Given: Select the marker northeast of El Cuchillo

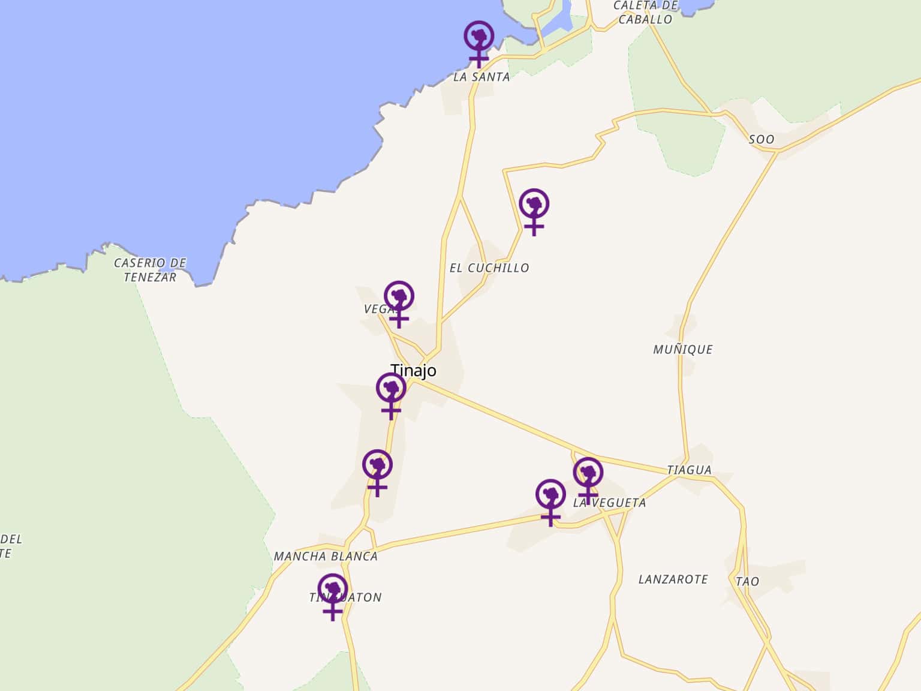Looking at the screenshot, I should (x=534, y=212).
